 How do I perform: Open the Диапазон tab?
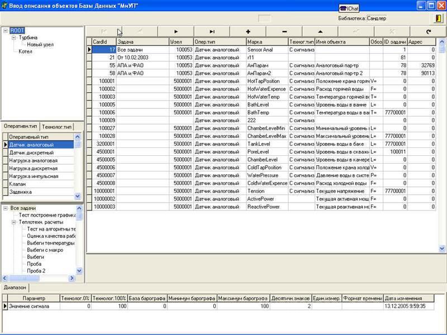(15, 287)
